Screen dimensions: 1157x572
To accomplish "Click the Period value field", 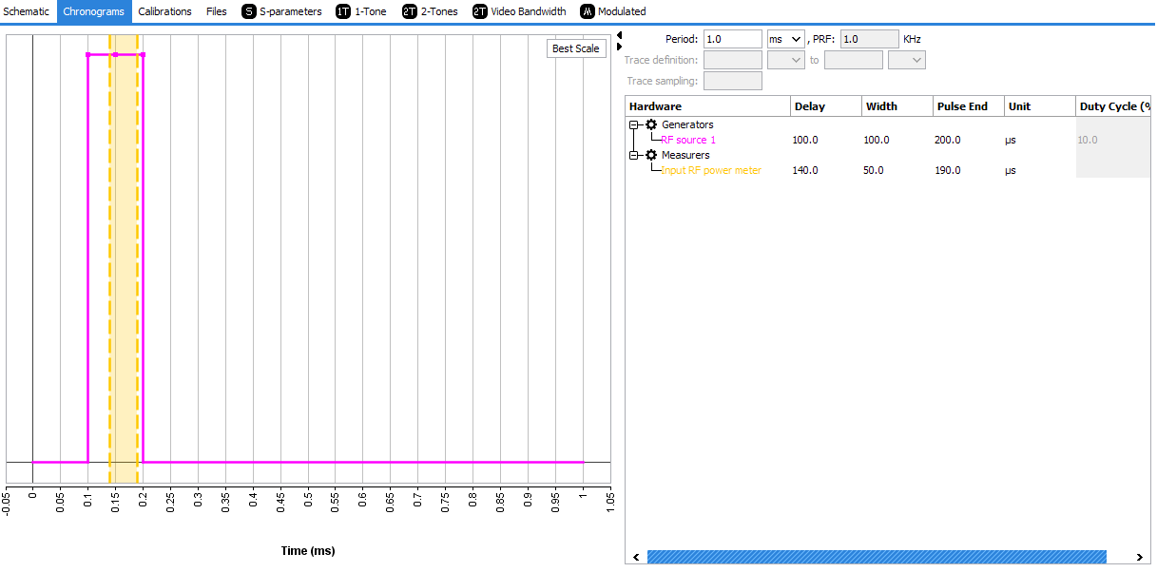I will (733, 39).
